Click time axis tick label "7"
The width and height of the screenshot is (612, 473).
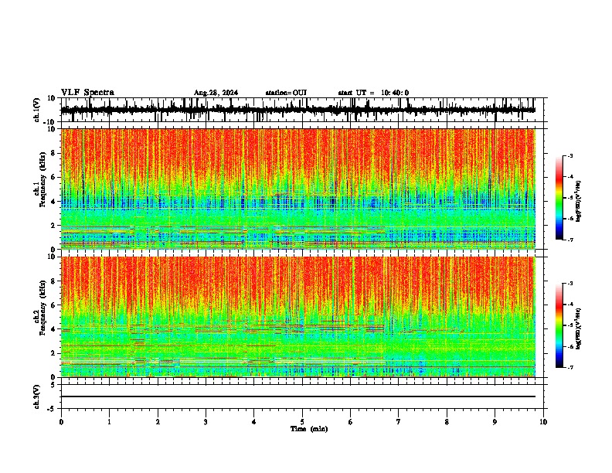coord(399,422)
